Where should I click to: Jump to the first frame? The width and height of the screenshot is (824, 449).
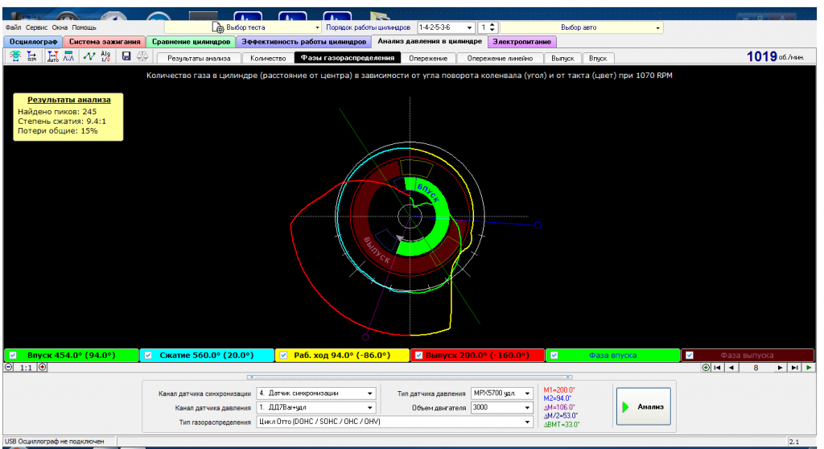717,368
